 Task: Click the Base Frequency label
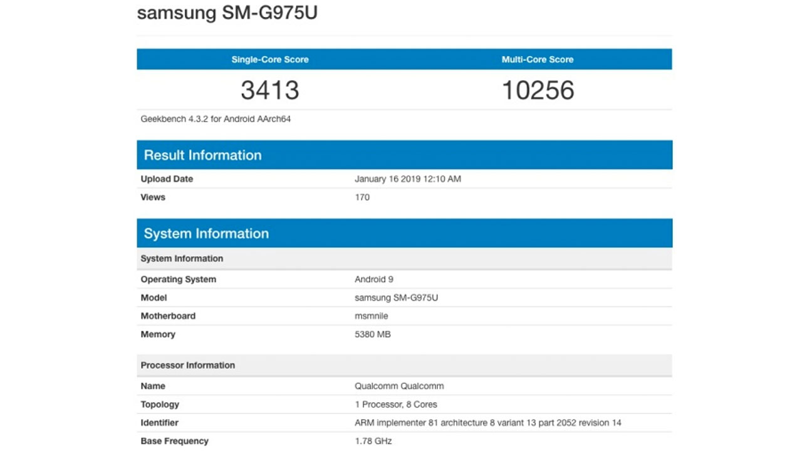tap(174, 441)
